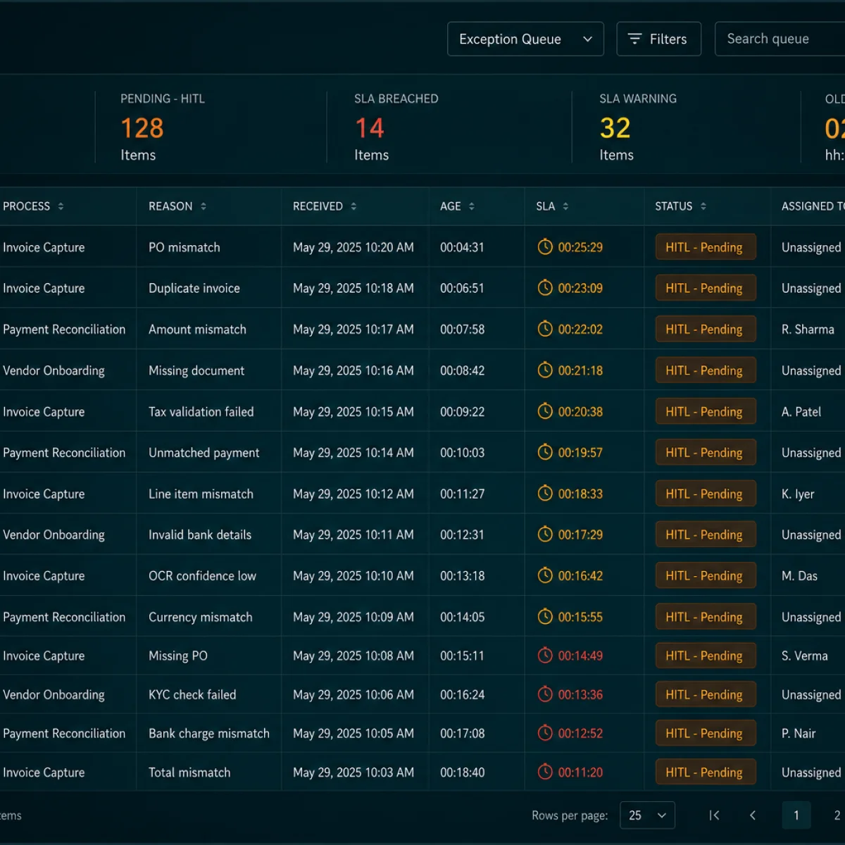Click the SLA clock icon for 00:22:02
The width and height of the screenshot is (845, 845).
[545, 329]
